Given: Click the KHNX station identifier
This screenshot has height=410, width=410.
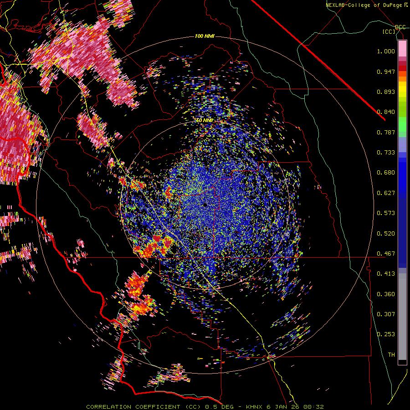Looking at the screenshot, I should click(254, 407).
